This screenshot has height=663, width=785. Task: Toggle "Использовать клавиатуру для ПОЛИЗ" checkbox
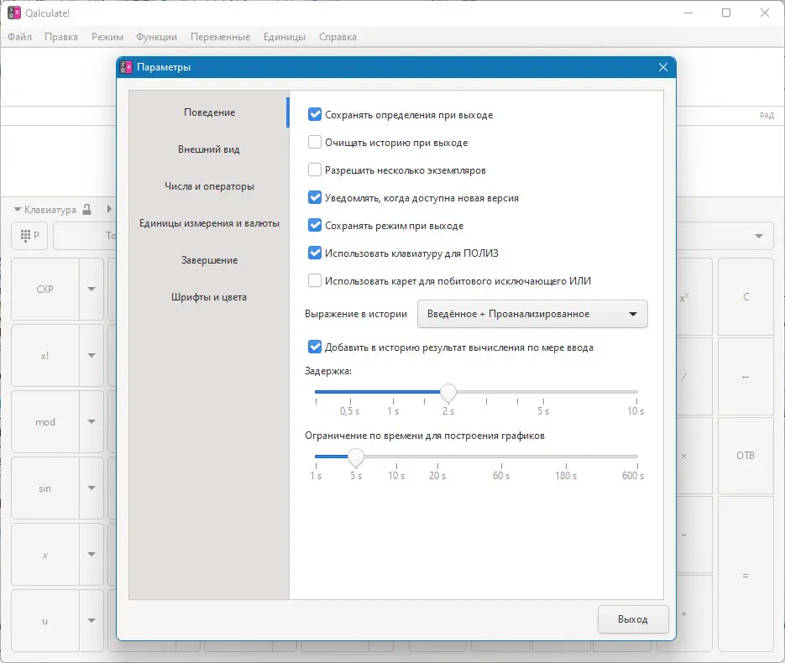(314, 253)
